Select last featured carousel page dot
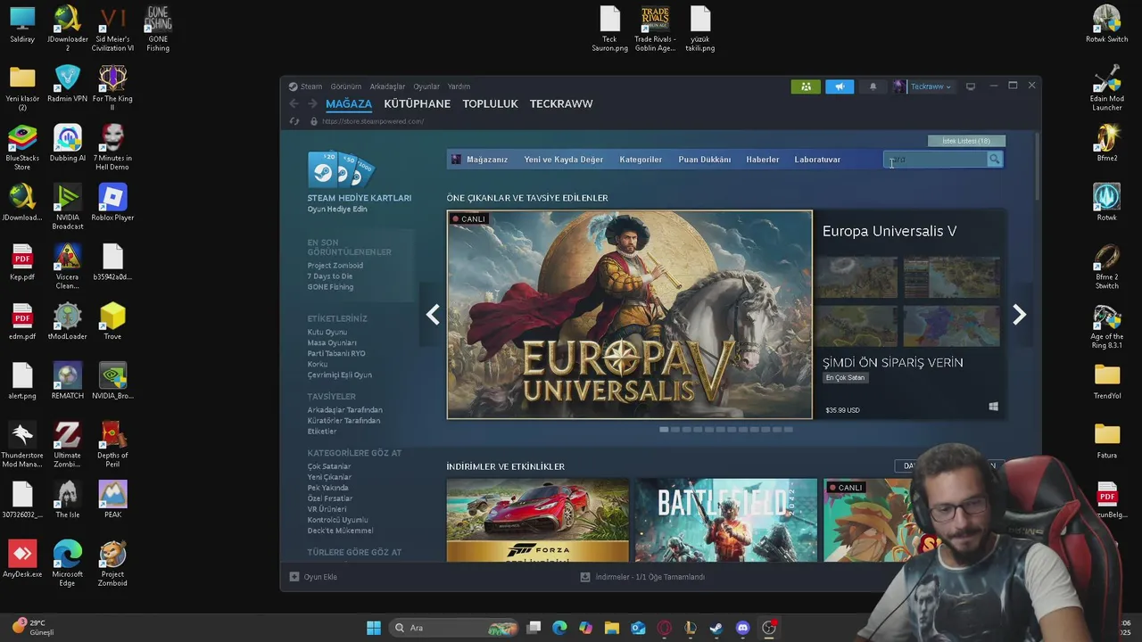The height and width of the screenshot is (642, 1142). 788,430
